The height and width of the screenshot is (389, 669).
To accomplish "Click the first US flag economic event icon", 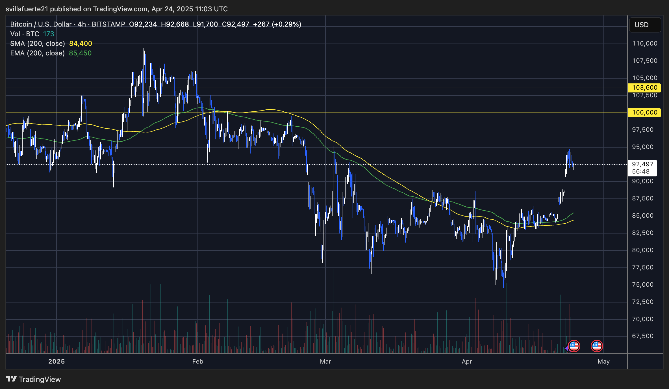I will (574, 346).
